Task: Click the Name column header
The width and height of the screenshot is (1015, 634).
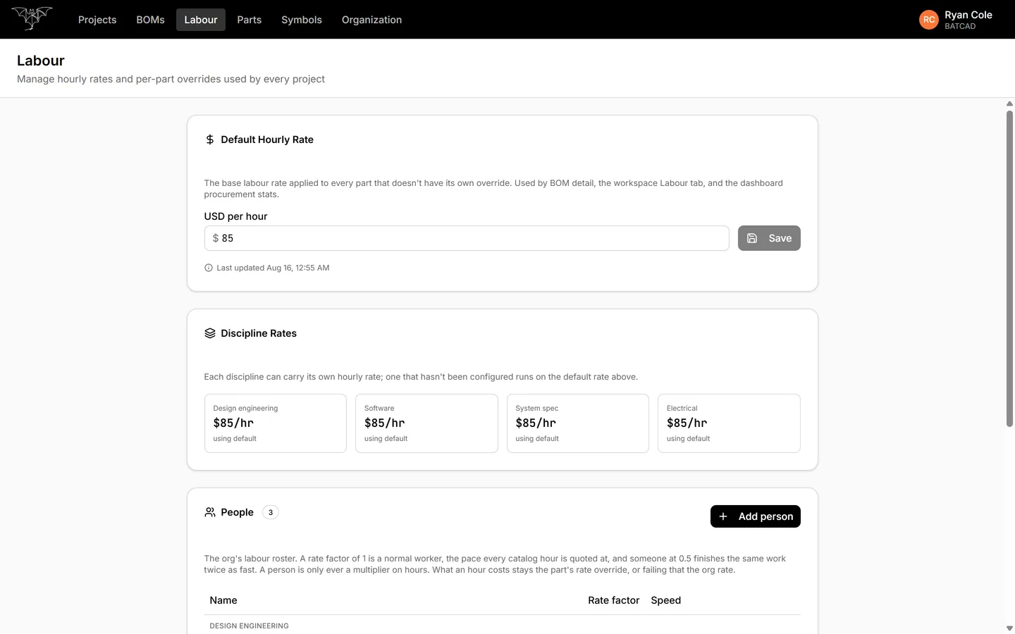Action: pos(223,600)
